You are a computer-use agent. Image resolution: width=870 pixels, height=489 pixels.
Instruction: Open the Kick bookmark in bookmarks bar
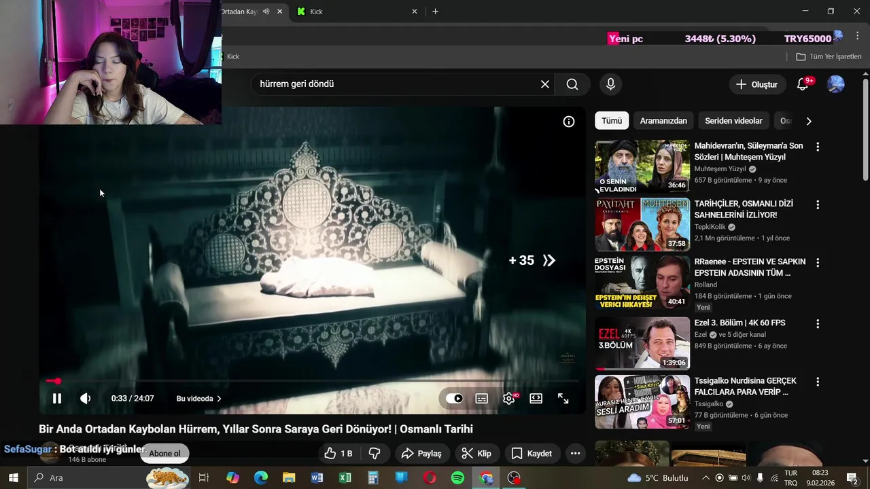point(230,56)
